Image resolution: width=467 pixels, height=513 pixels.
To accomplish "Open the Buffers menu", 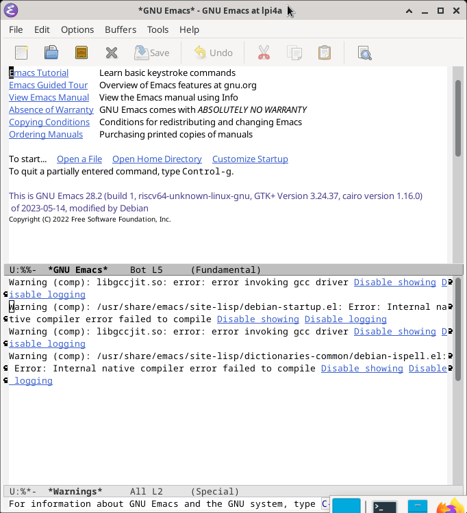I will (121, 29).
